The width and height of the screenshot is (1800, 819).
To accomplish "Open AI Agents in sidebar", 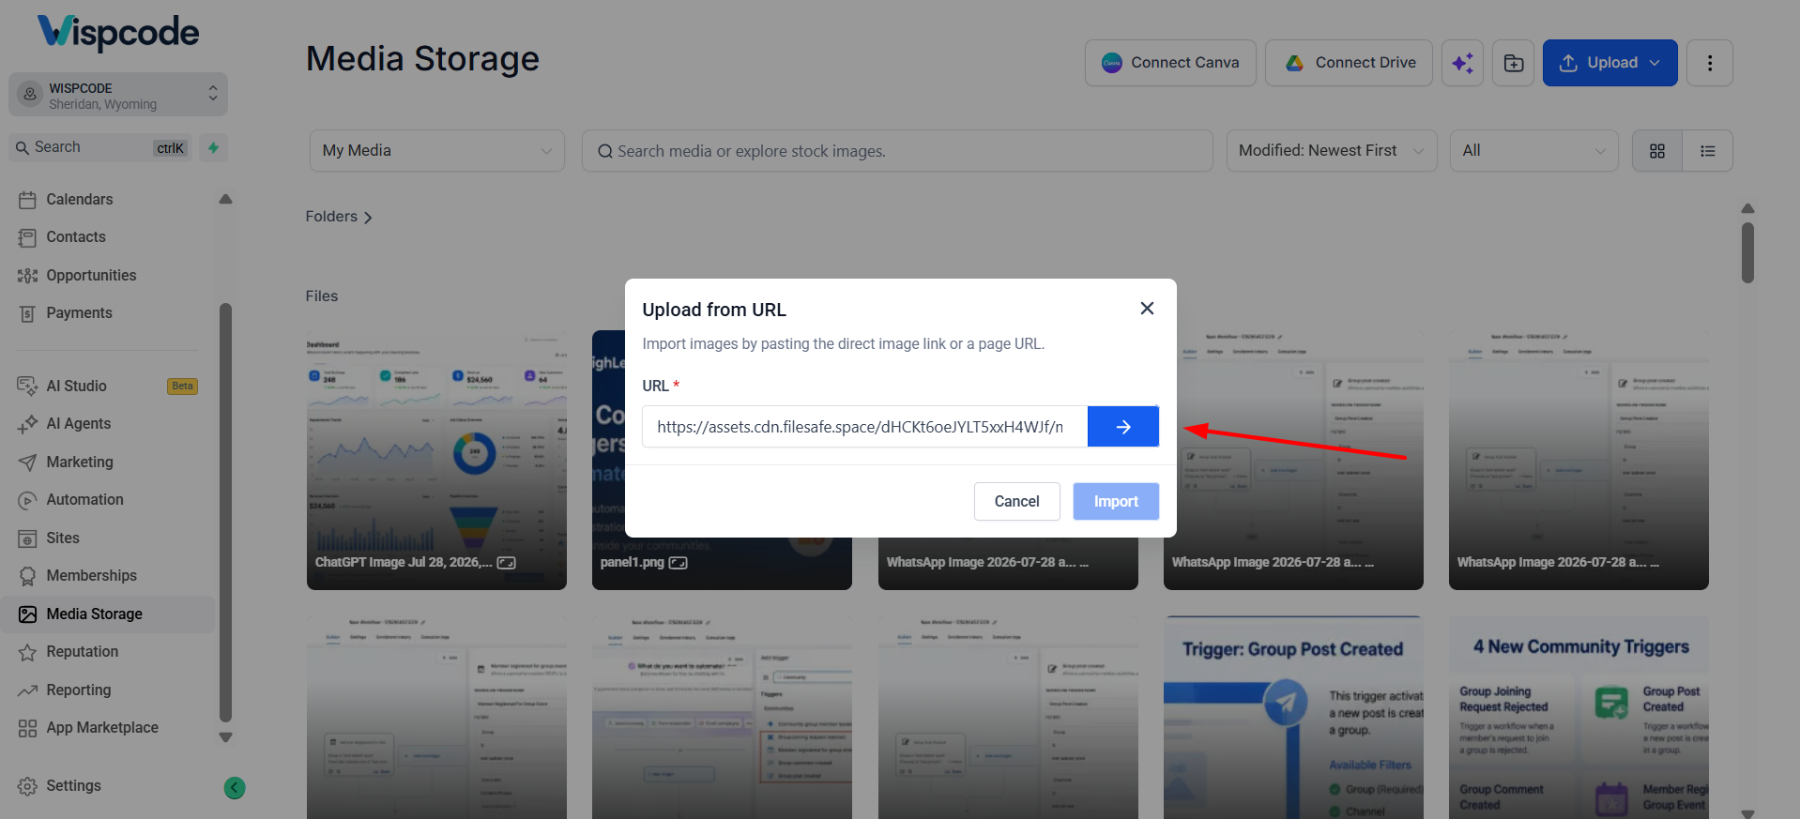I will click(79, 424).
